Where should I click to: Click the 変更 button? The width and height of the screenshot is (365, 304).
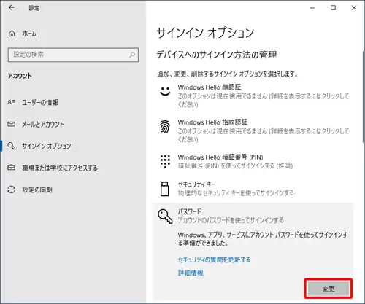pyautogui.click(x=328, y=289)
